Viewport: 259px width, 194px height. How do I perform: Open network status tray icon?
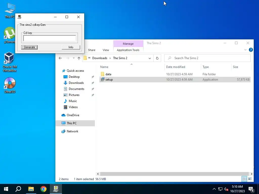[x=220, y=189]
